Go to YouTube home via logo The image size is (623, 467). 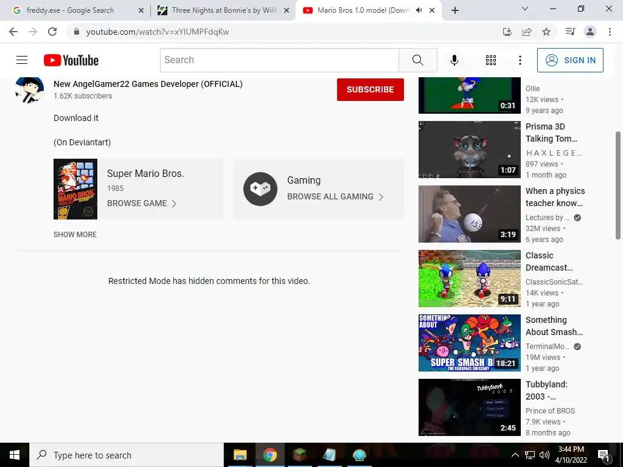[71, 60]
